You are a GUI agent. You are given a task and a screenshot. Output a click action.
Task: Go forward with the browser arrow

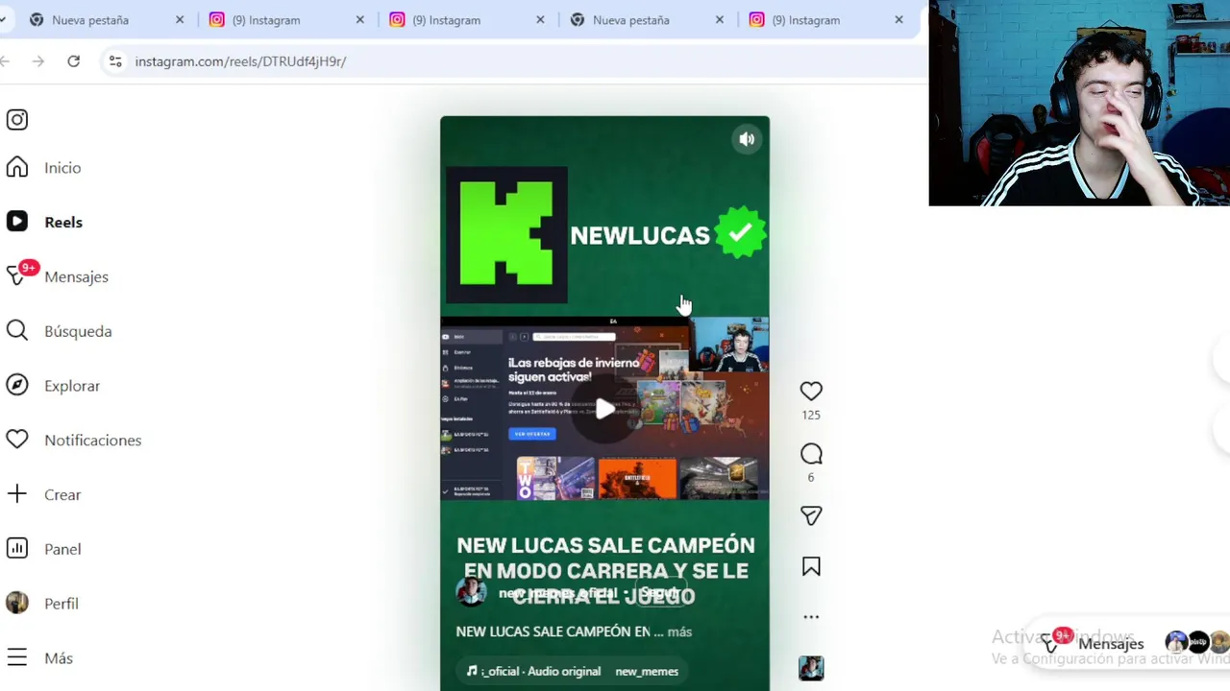pyautogui.click(x=37, y=61)
